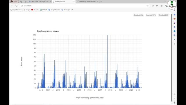
Task: Open sidebar search icon
Action: click(x=174, y=10)
